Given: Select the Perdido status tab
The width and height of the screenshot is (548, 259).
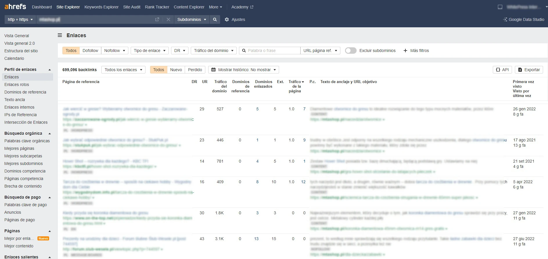Looking at the screenshot, I should click(x=195, y=70).
